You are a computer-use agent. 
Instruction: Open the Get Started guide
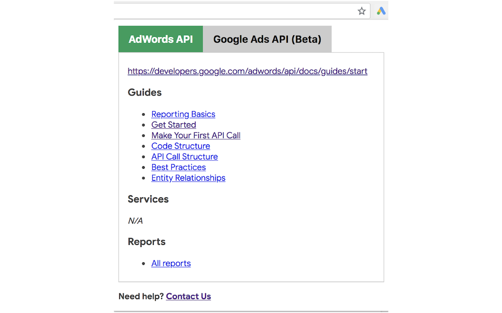click(173, 125)
